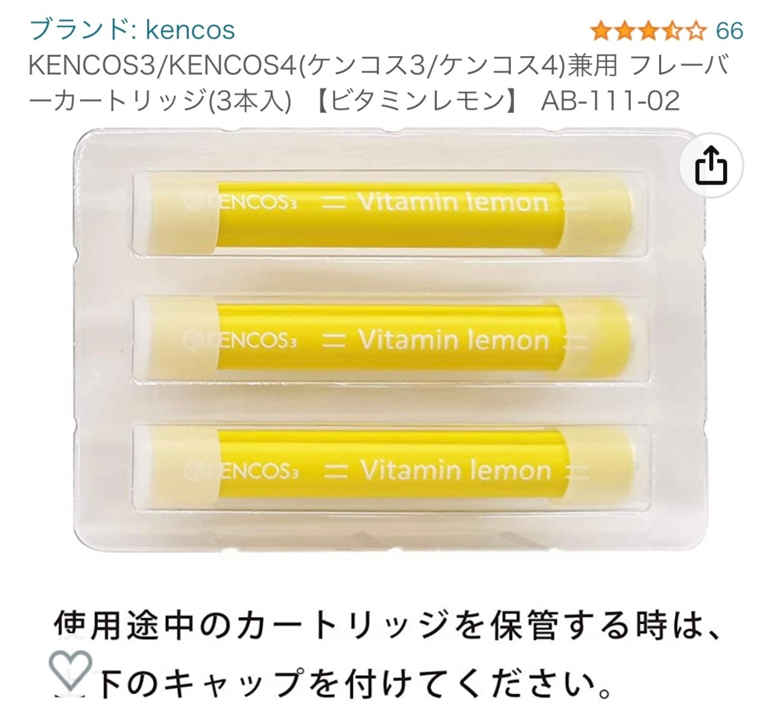Click the KENCOS3 logo on bottom cartridge

click(240, 471)
